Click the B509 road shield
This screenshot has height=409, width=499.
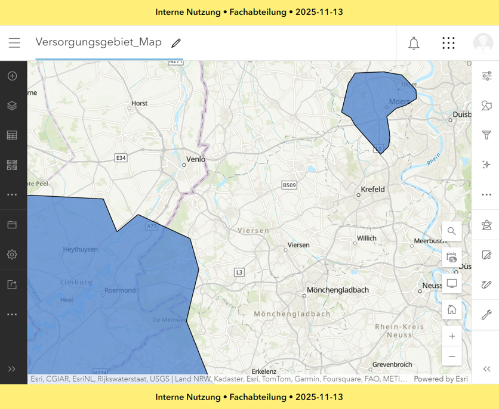click(x=289, y=185)
